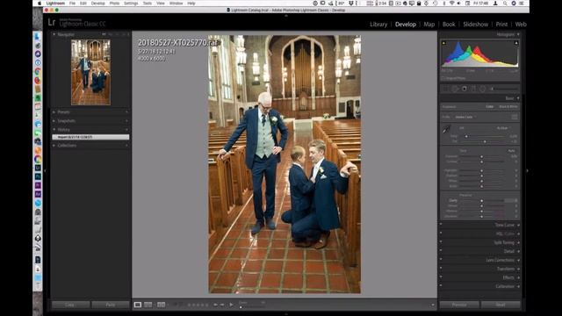
Task: Switch to the Library module
Action: point(378,25)
